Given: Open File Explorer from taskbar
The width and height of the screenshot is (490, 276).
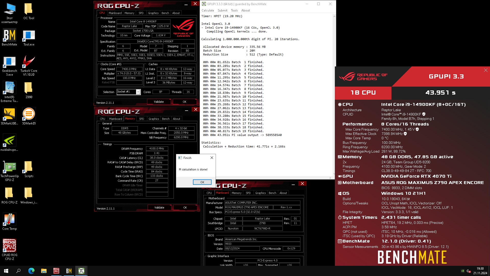Looking at the screenshot, I should (x=44, y=271).
